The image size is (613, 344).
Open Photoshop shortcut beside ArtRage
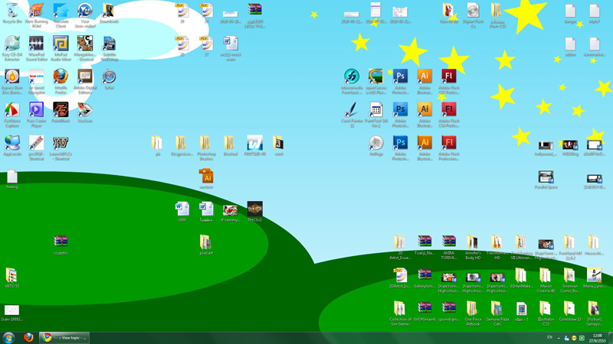[400, 148]
